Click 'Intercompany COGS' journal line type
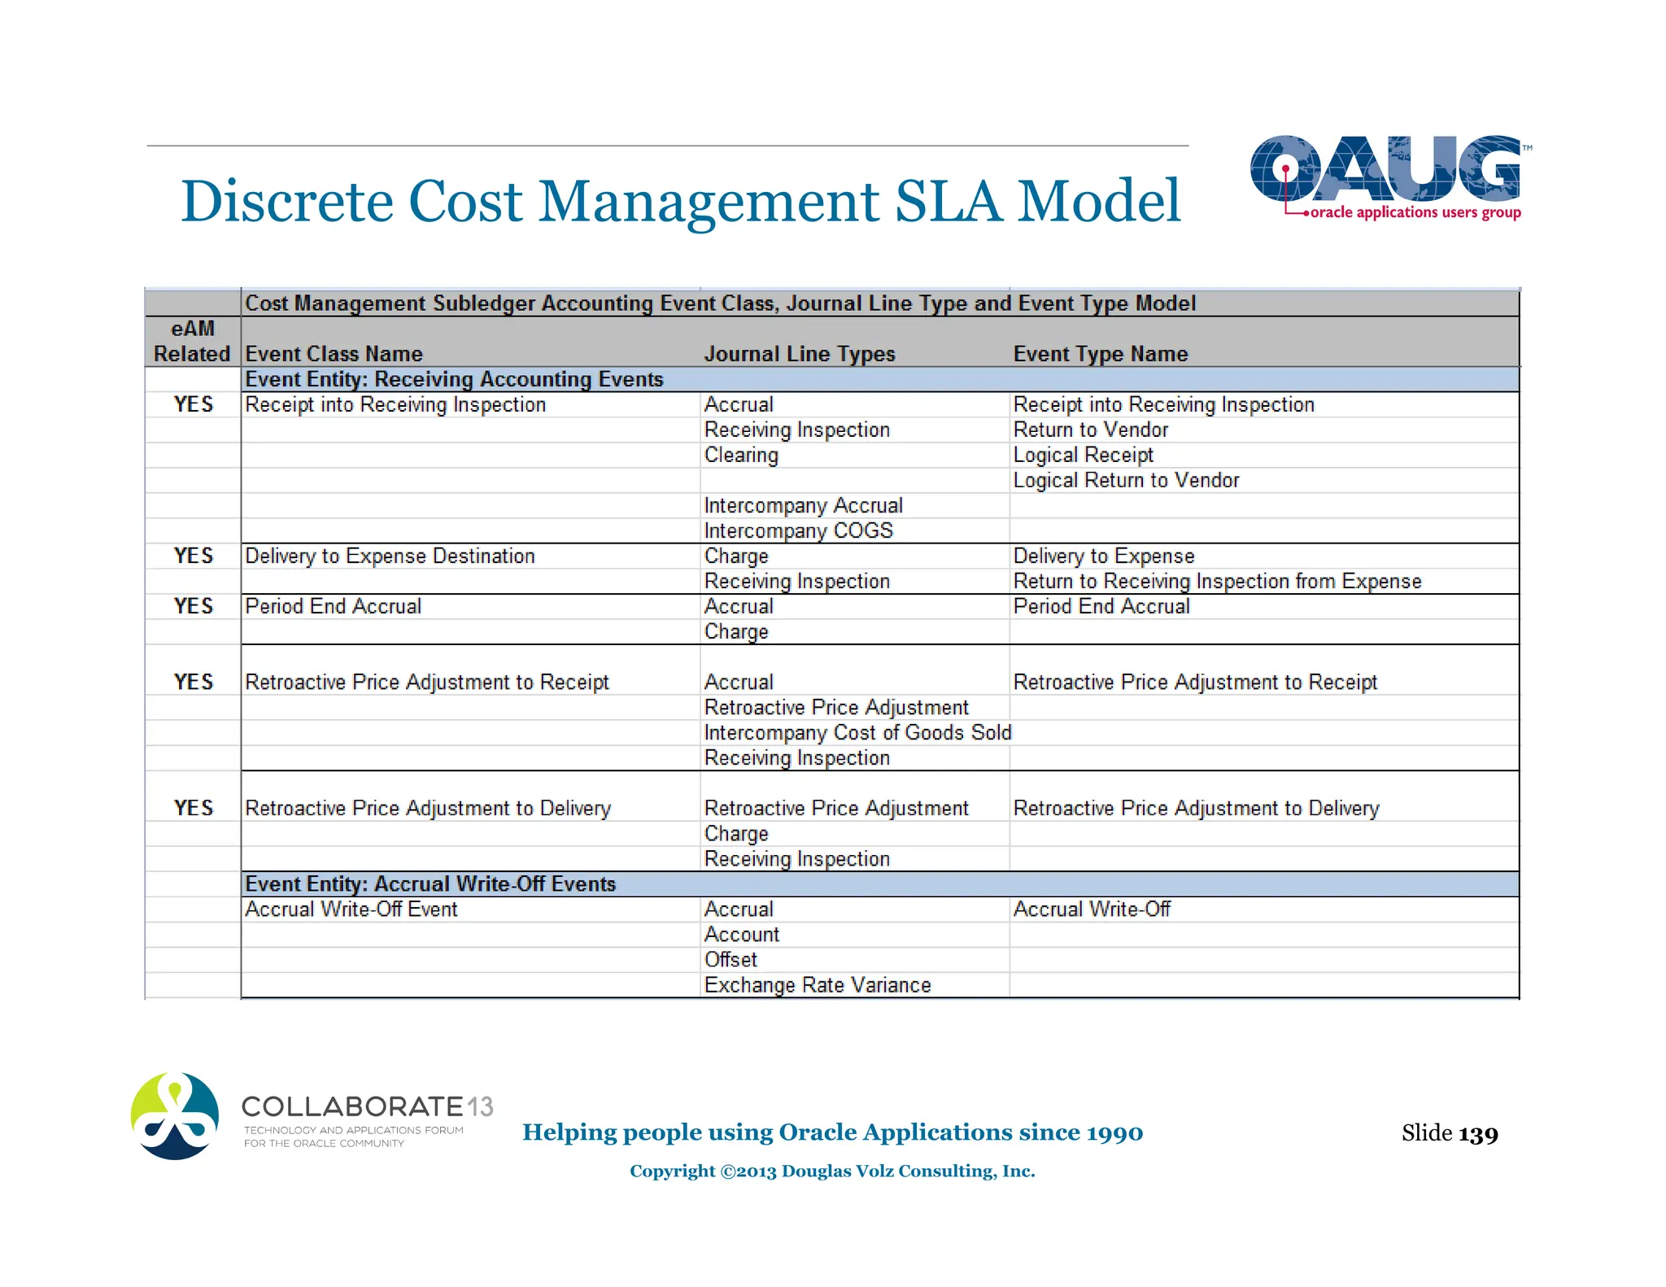 tap(798, 530)
